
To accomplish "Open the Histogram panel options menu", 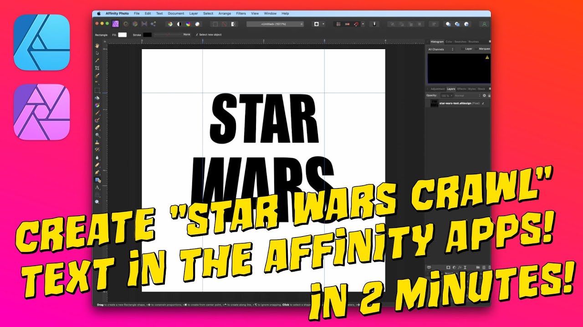I will [490, 42].
